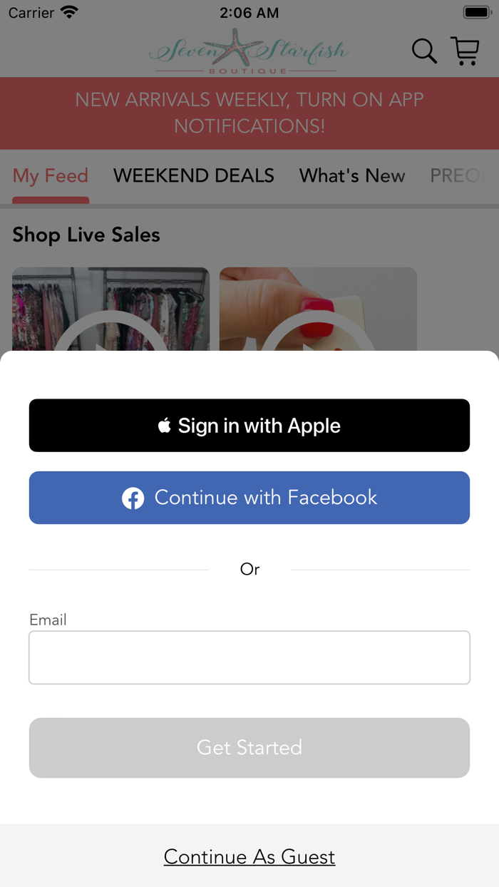
Task: Tap the battery indicator icon
Action: point(476,13)
